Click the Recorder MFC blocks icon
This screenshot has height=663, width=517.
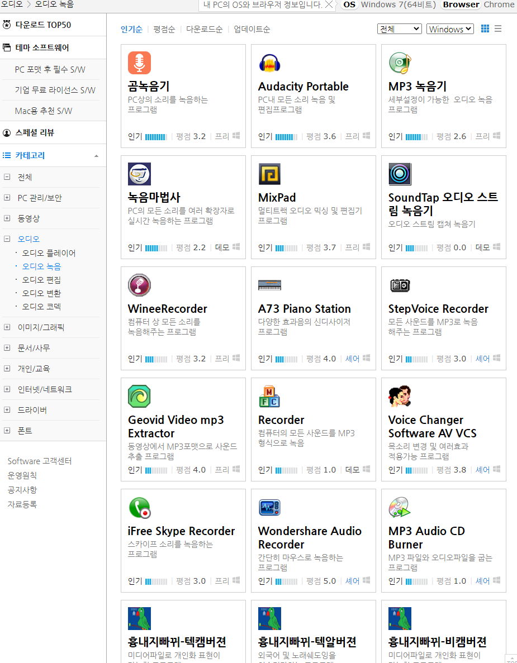click(269, 396)
